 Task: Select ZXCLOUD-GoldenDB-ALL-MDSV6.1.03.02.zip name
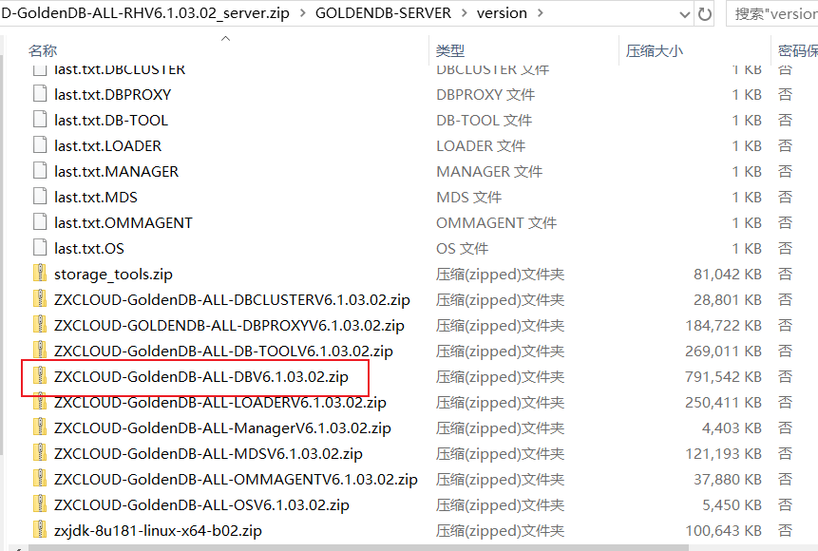click(209, 453)
